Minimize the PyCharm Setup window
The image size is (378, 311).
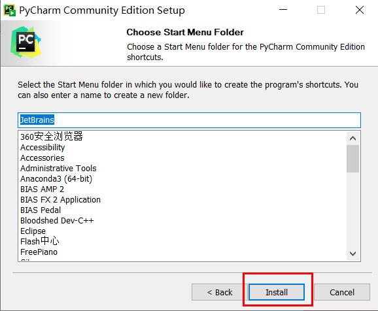[283, 10]
